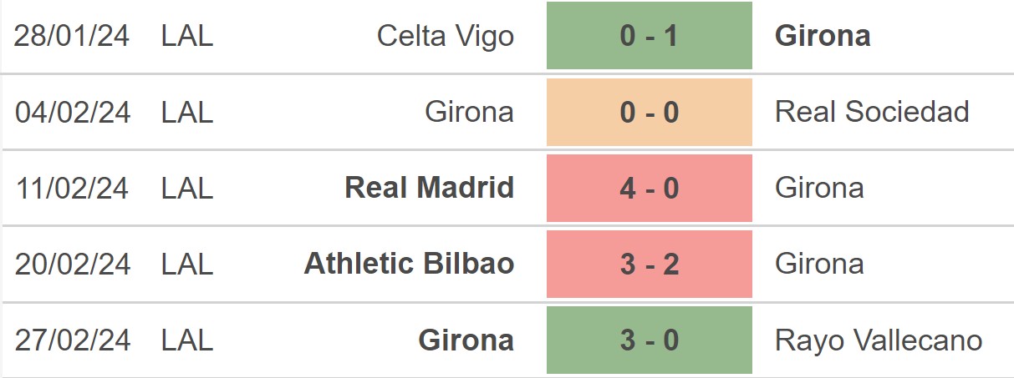Image resolution: width=1014 pixels, height=378 pixels.
Task: Click LAL label on 04/02/24 row
Action: pyautogui.click(x=187, y=113)
